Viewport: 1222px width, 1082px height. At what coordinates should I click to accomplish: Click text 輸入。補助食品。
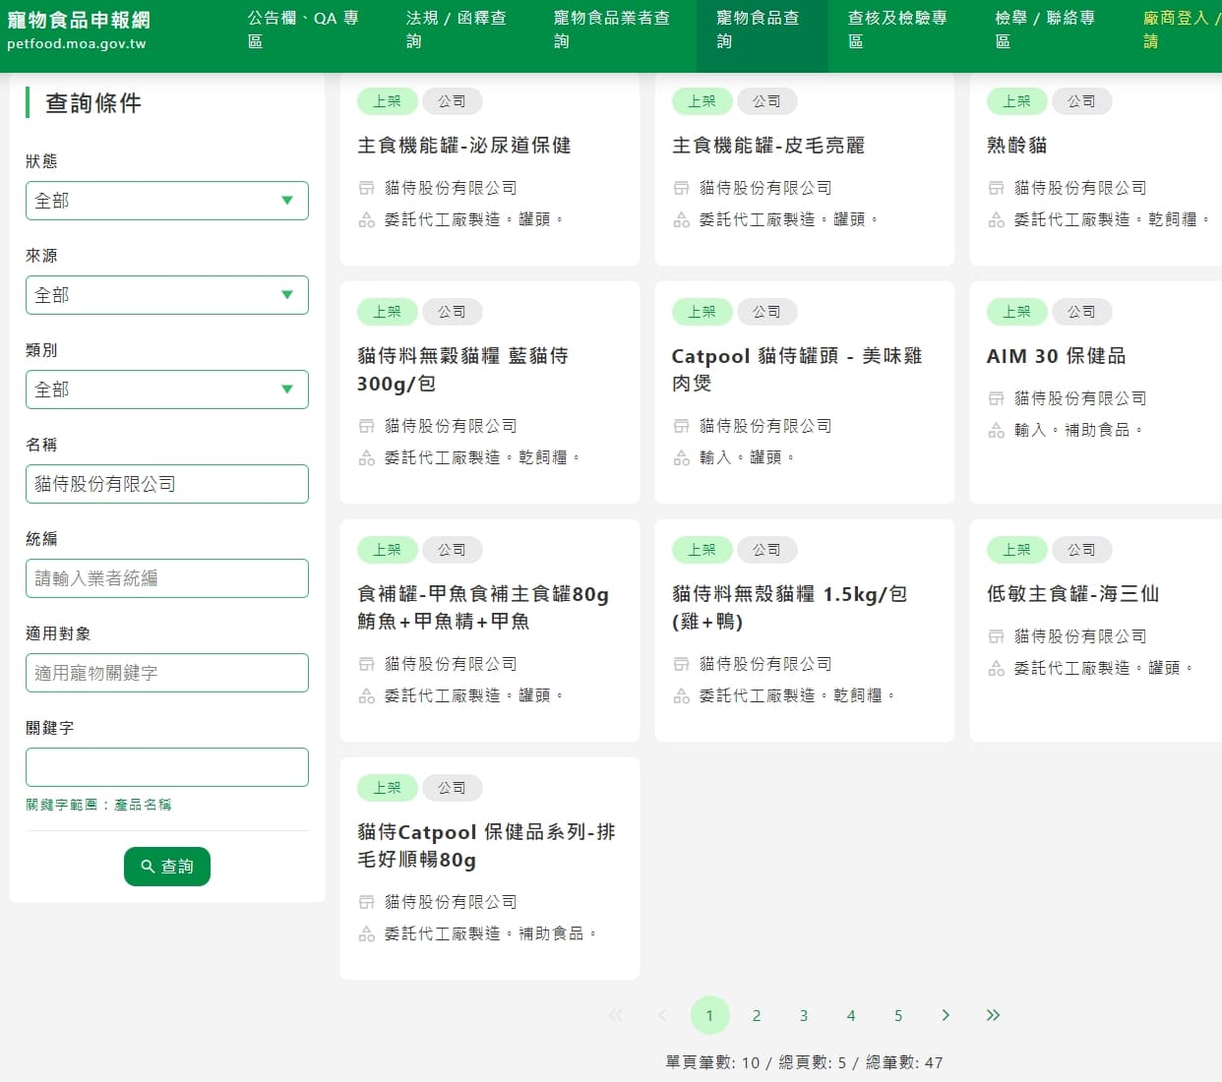1079,430
